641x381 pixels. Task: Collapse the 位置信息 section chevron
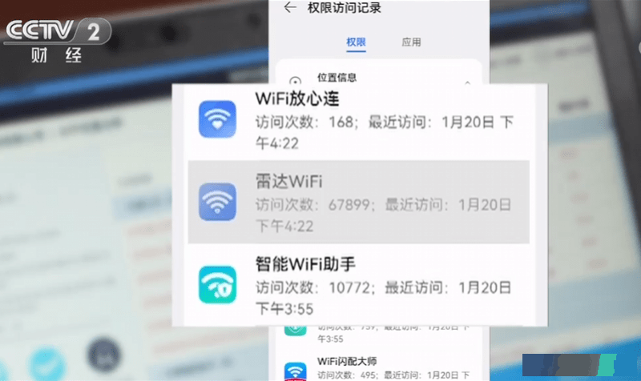(467, 82)
